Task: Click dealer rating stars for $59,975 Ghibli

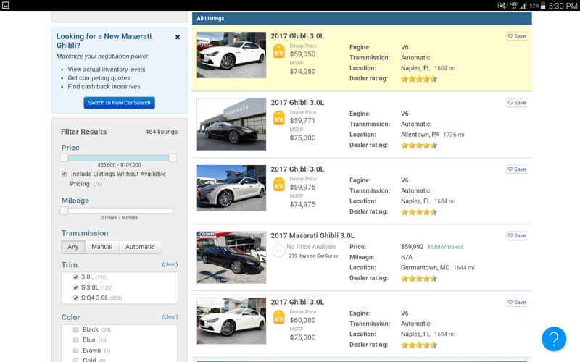Action: point(419,211)
